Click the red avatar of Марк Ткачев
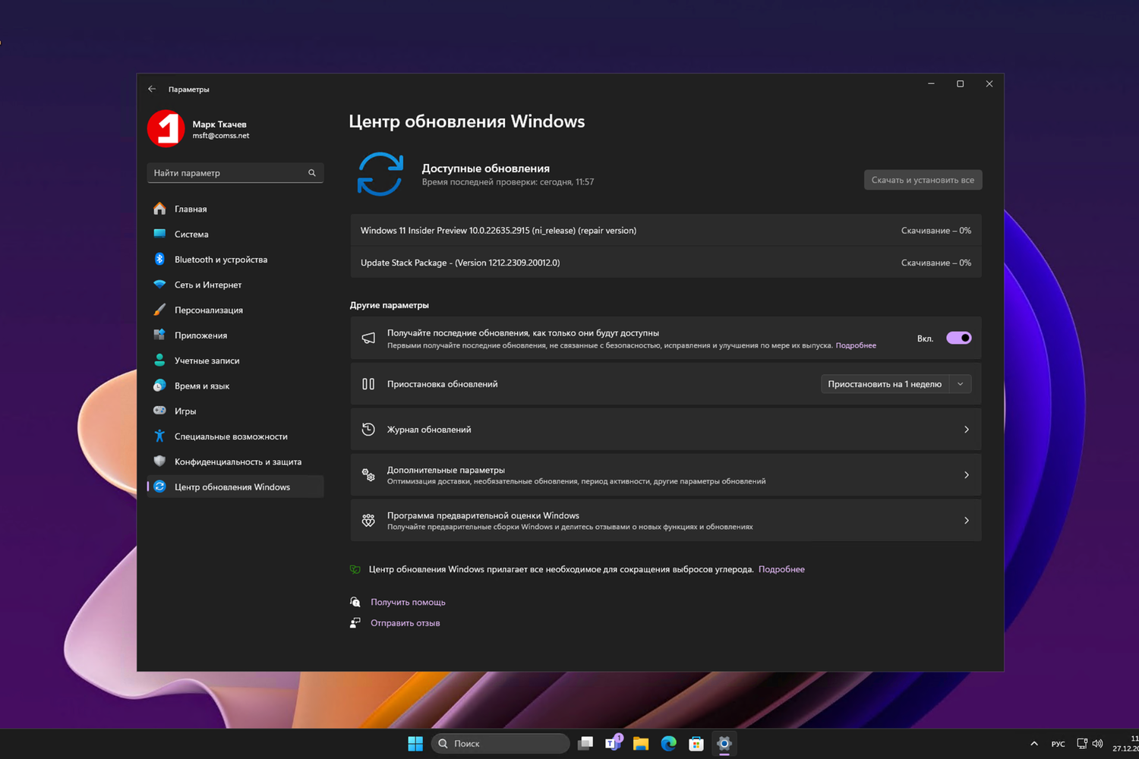Screen dimensions: 1139x759 166,128
